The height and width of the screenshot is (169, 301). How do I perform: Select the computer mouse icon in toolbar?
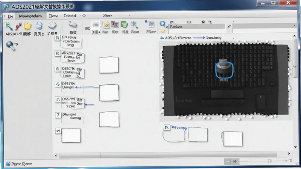pos(73,25)
